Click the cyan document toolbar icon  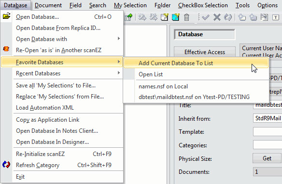(x=176, y=17)
